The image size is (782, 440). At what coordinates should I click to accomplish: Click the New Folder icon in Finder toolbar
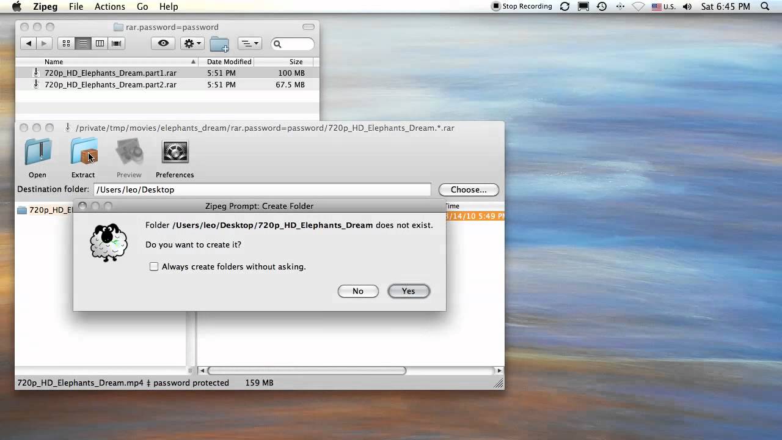coord(219,44)
